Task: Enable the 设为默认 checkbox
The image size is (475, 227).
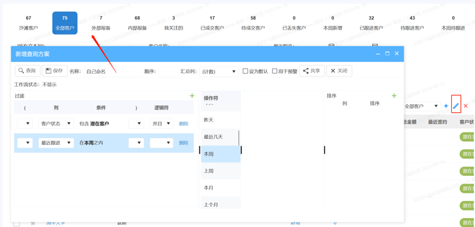Action: pos(246,71)
